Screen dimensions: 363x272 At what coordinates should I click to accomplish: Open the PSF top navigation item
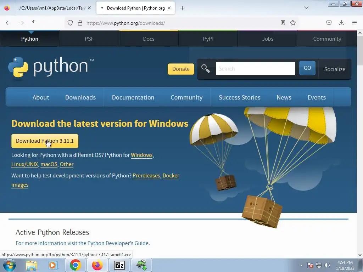click(x=89, y=39)
